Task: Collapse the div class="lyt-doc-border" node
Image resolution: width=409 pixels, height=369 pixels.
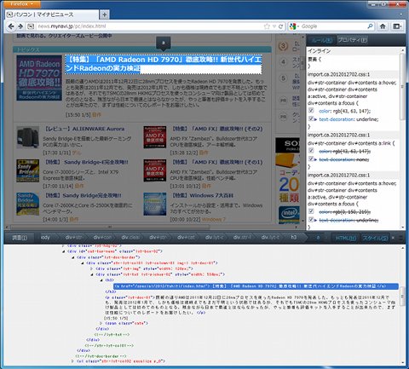Action: [73, 257]
